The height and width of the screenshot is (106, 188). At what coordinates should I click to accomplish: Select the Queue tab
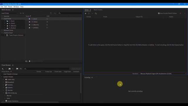pos(86,10)
